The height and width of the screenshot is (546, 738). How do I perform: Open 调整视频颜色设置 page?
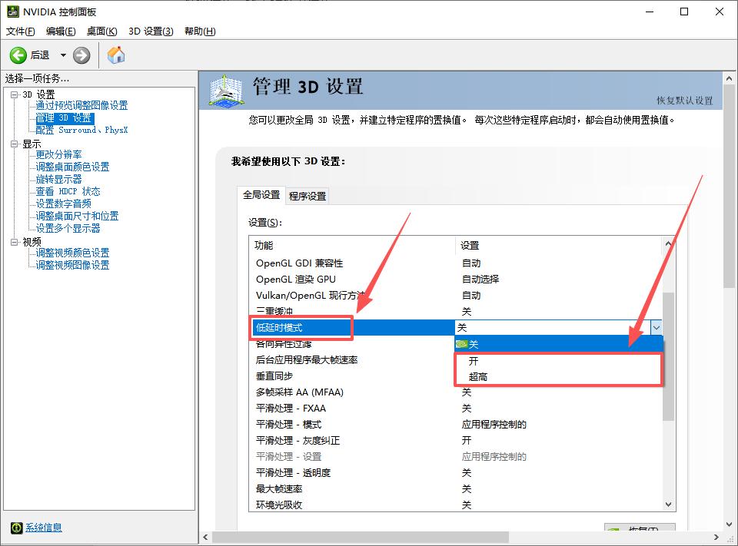pyautogui.click(x=72, y=253)
